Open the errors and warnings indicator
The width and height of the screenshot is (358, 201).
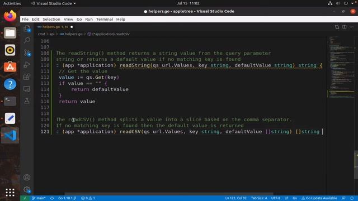pyautogui.click(x=88, y=198)
